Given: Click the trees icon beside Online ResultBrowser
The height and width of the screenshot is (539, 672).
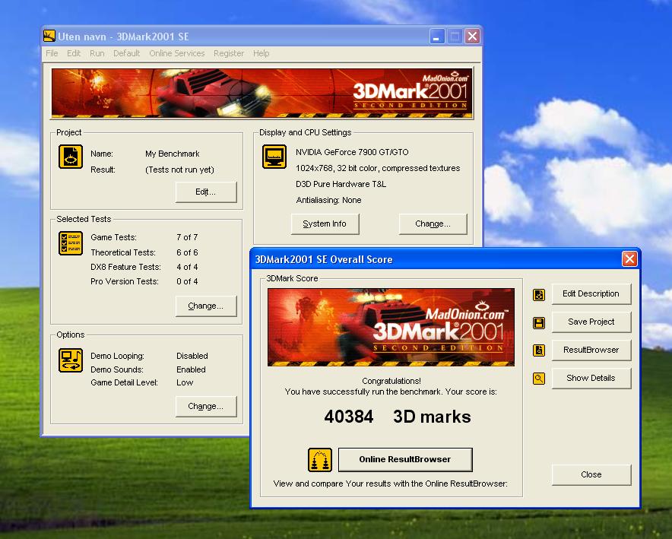Looking at the screenshot, I should [320, 460].
